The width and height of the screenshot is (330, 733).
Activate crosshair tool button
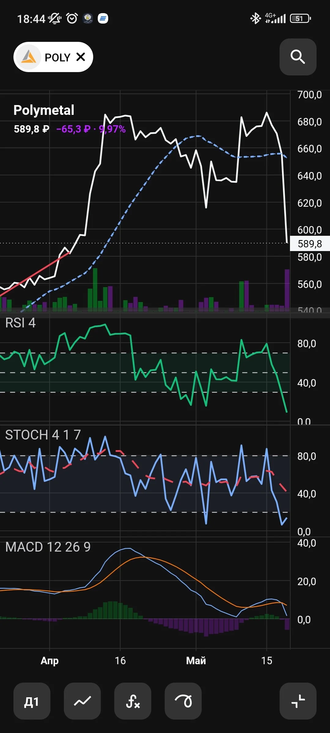(298, 701)
